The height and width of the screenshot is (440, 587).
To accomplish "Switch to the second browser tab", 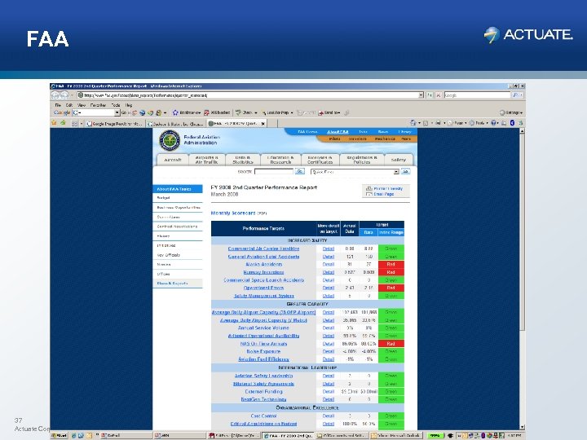I will [x=175, y=124].
